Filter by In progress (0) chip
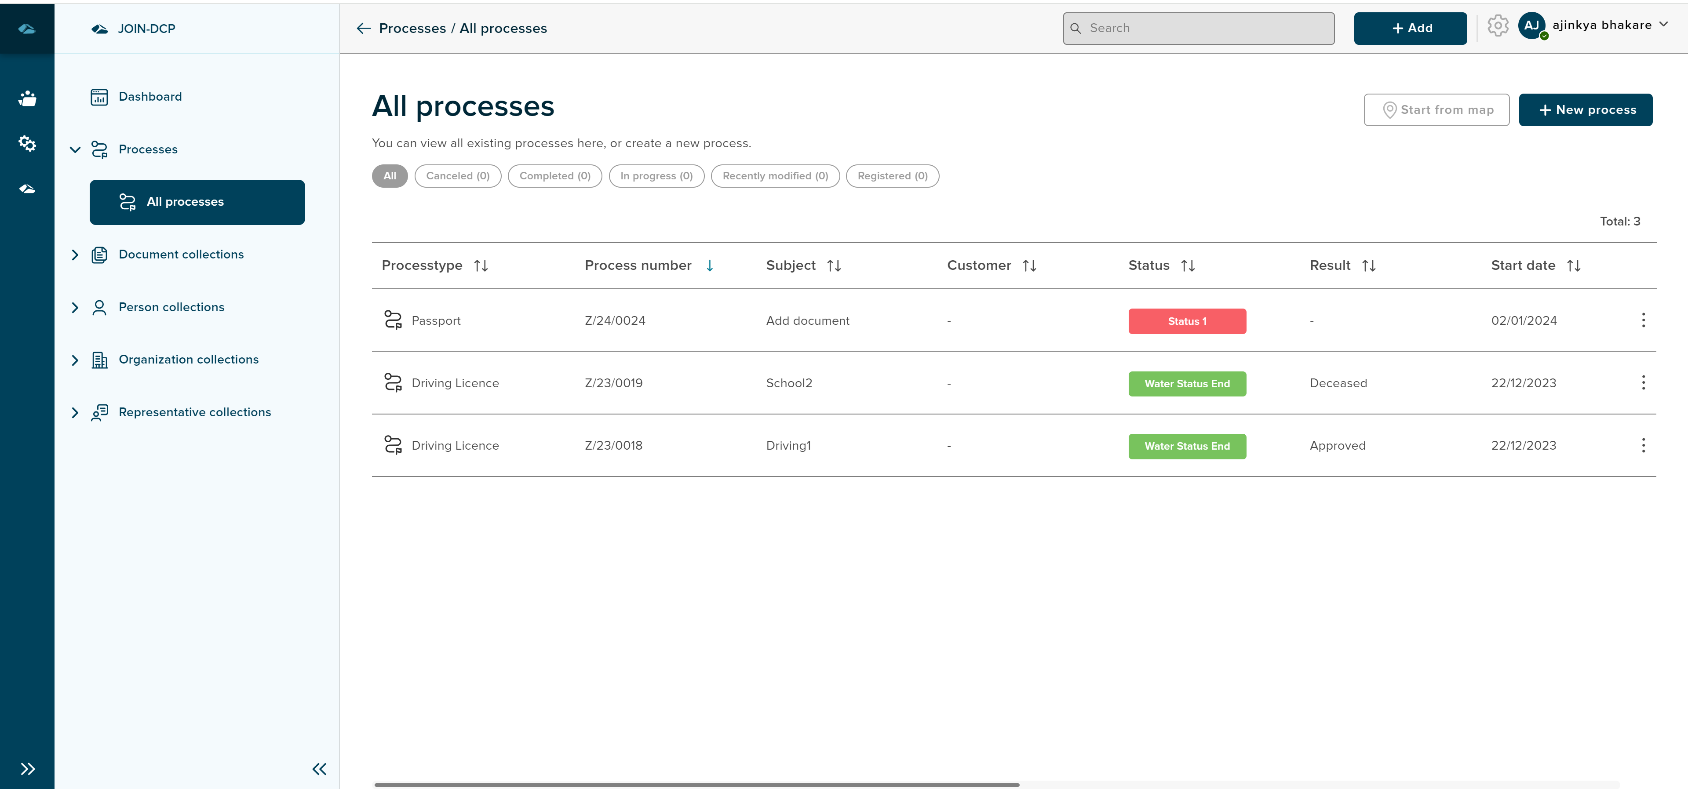1688x789 pixels. (x=656, y=176)
